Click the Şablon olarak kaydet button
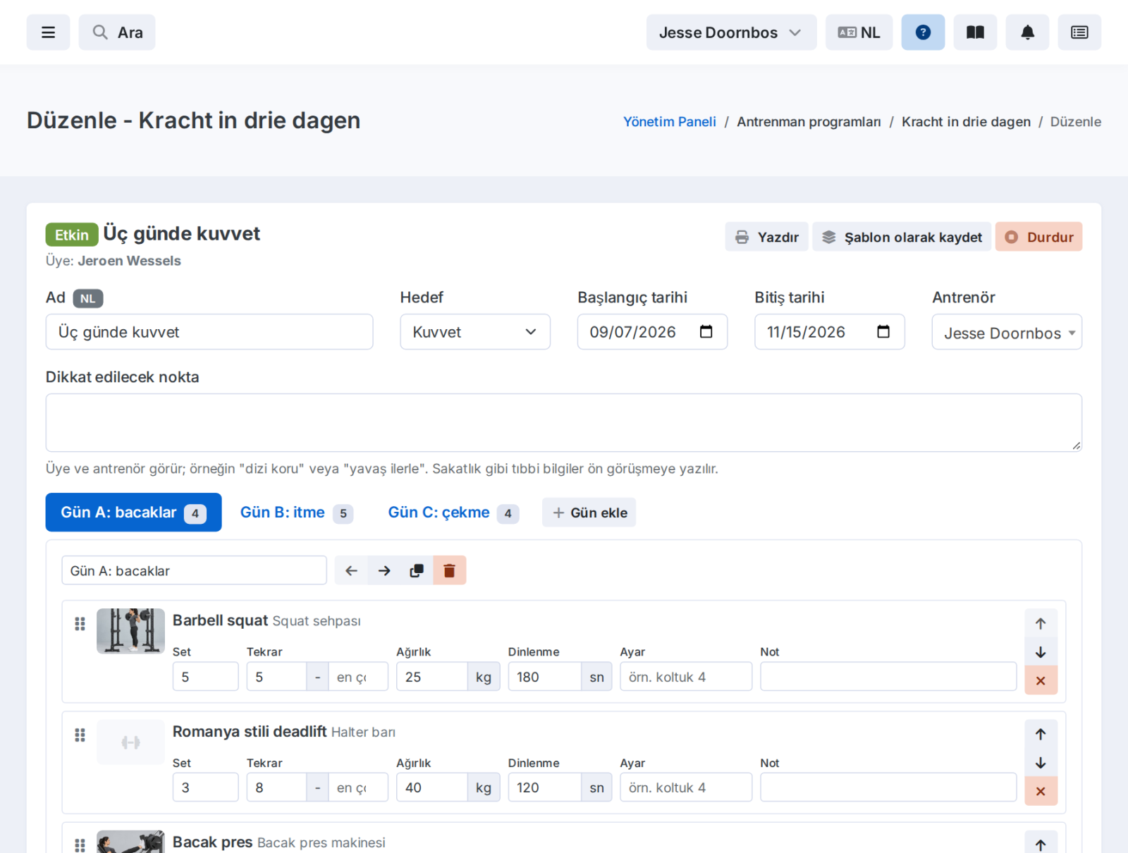 [902, 237]
